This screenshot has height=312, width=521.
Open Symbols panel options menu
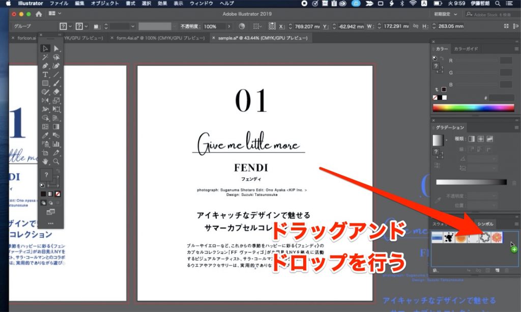click(516, 224)
